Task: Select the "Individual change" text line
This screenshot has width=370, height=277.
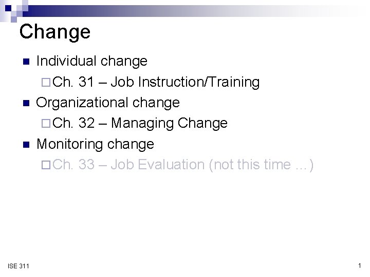Action: (92, 62)
